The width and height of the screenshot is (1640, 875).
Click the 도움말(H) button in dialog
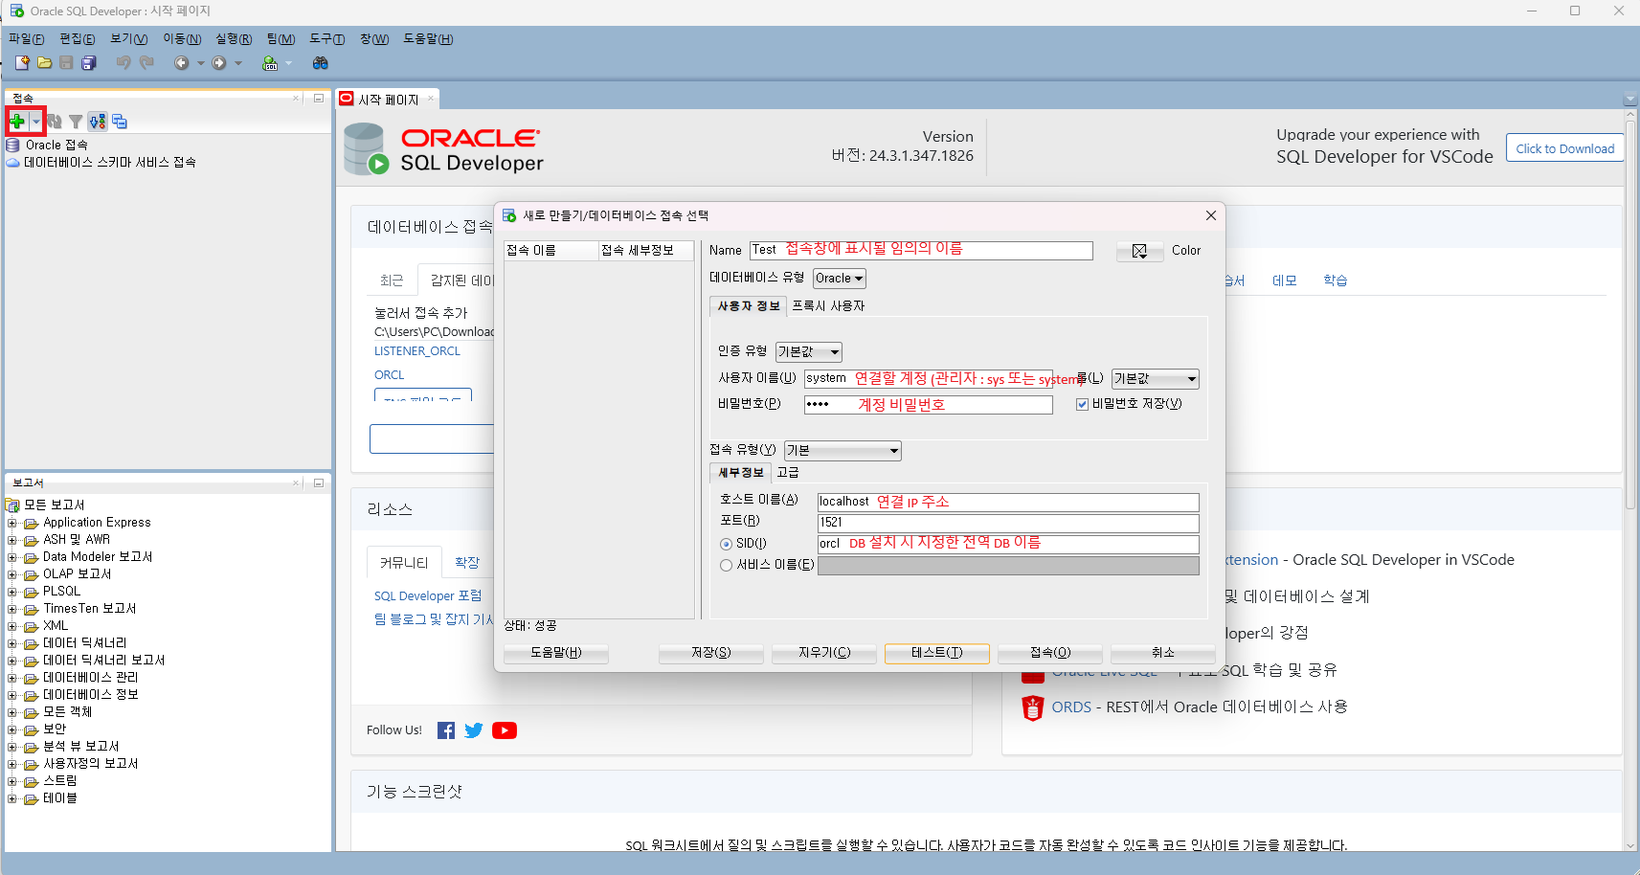point(556,653)
